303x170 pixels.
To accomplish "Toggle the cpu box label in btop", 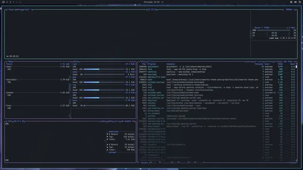I will point(10,9).
